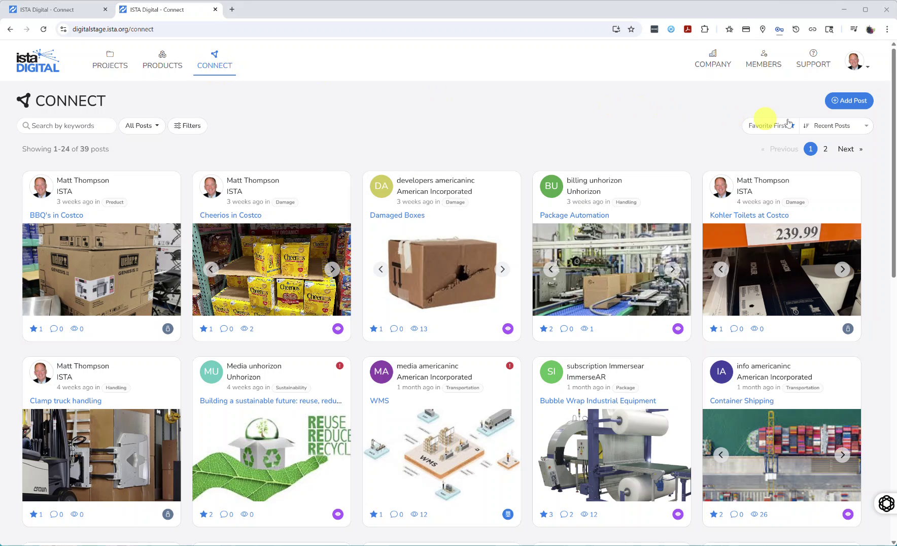This screenshot has width=897, height=546.
Task: Click the page vertical scrollbar
Action: click(x=893, y=162)
